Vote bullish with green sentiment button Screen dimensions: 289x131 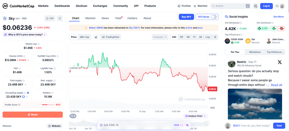pos(273,28)
